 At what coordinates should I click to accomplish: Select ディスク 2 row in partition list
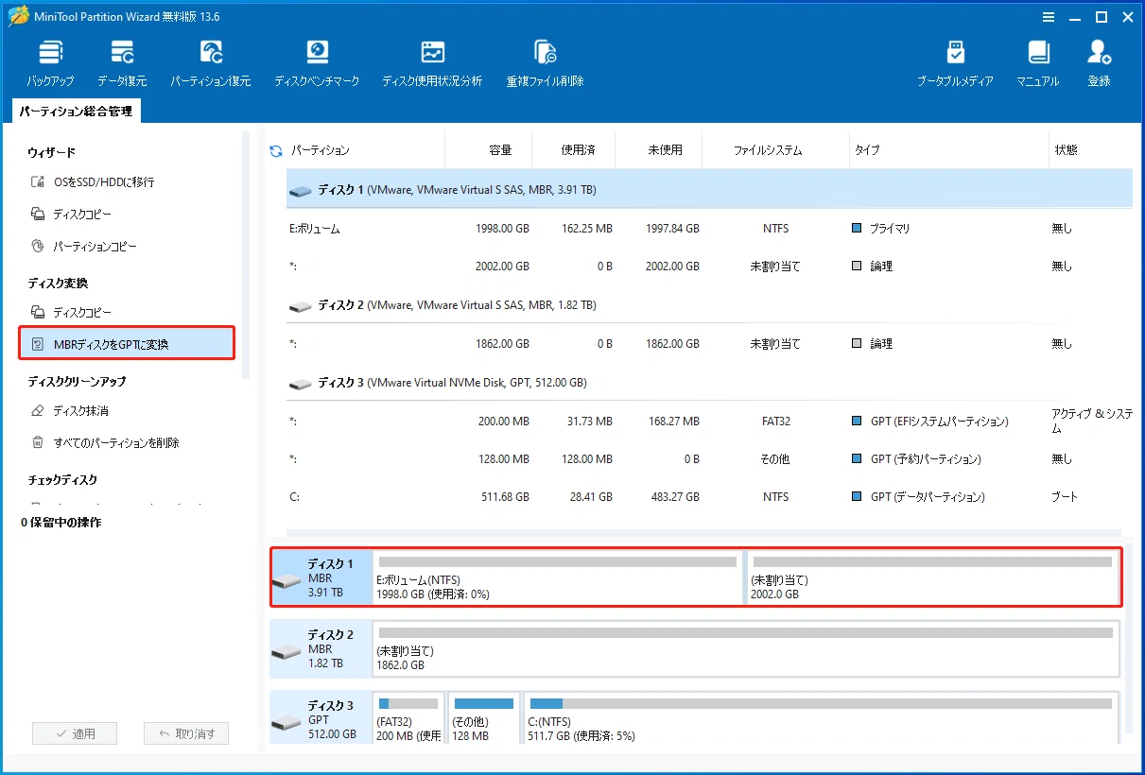[x=709, y=305]
